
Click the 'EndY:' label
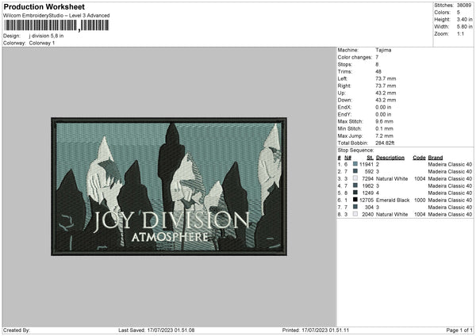coord(344,114)
